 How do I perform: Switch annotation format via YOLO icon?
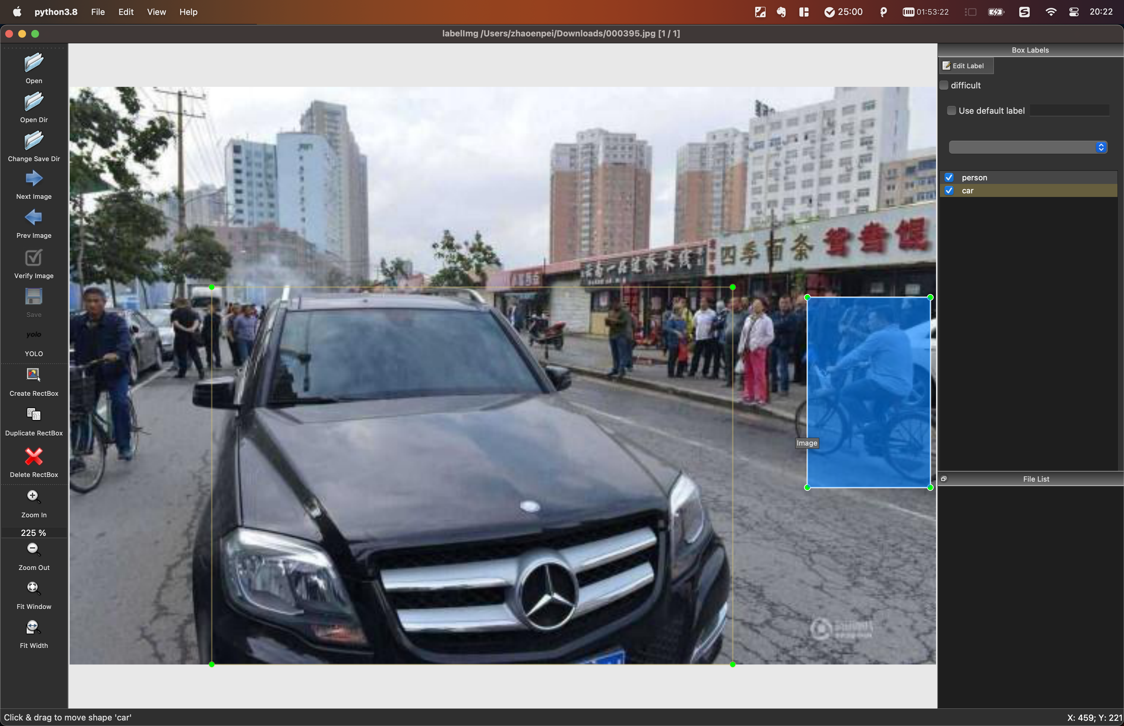[33, 335]
